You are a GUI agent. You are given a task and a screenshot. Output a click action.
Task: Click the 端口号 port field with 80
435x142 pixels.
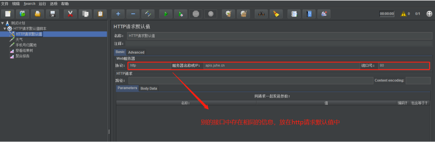[404, 66]
